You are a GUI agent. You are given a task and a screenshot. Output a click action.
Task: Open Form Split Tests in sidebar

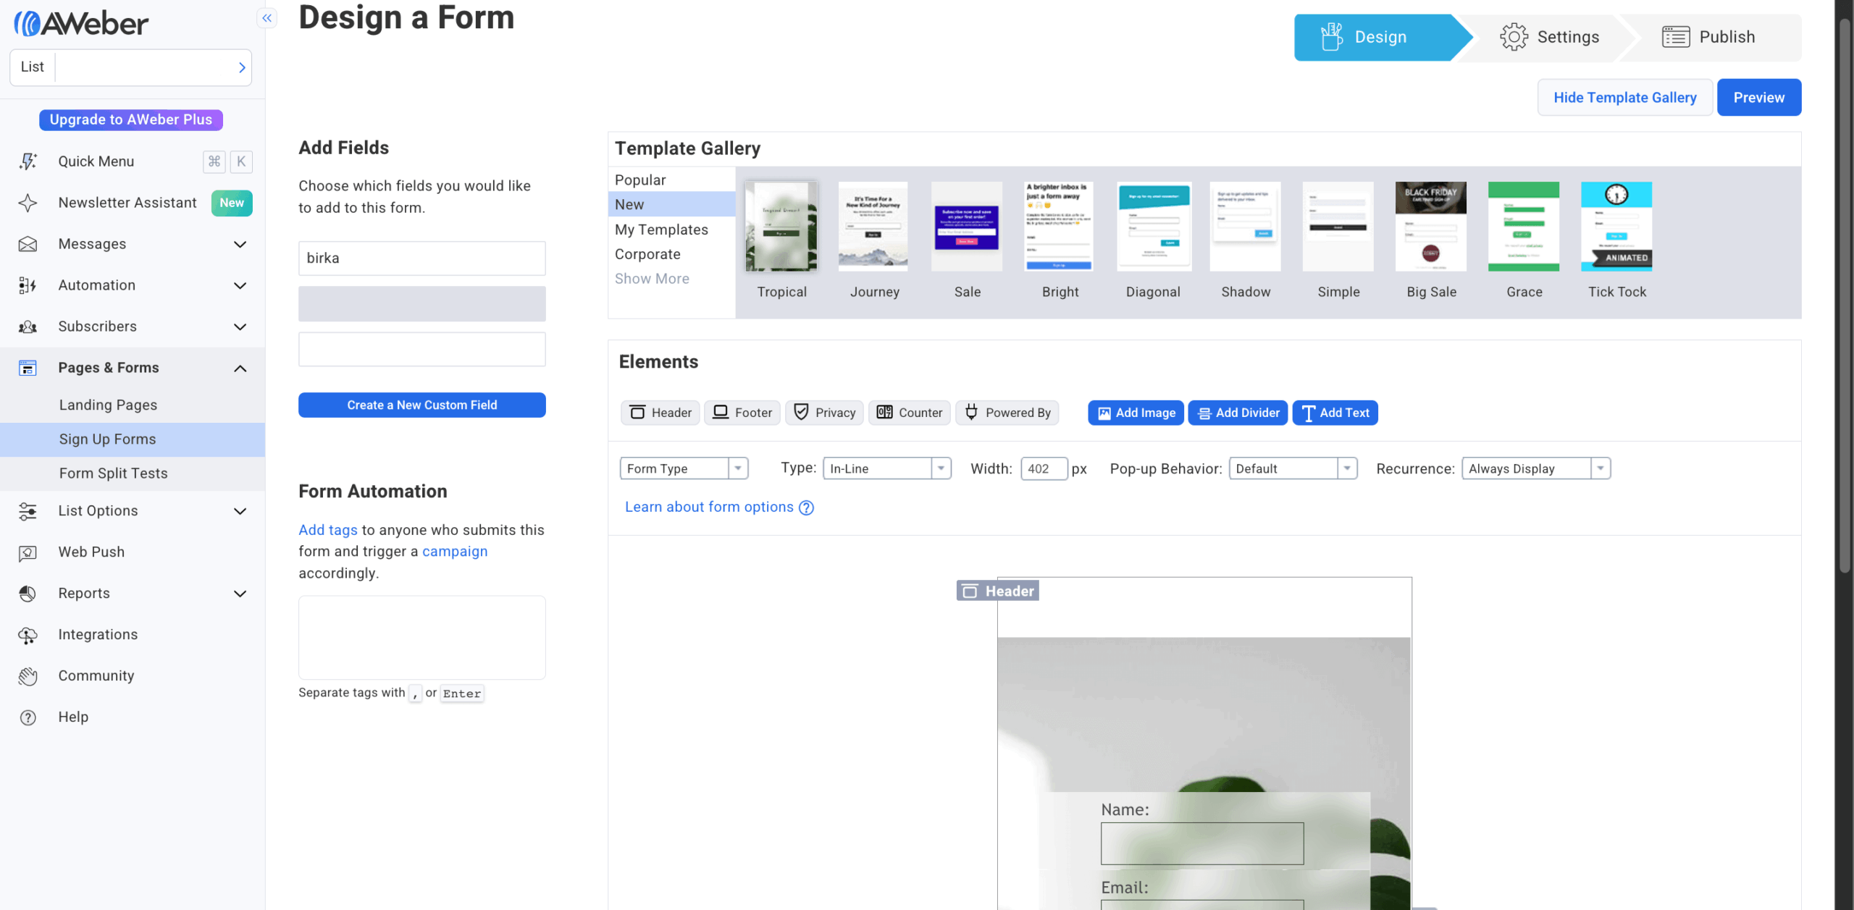point(133,473)
